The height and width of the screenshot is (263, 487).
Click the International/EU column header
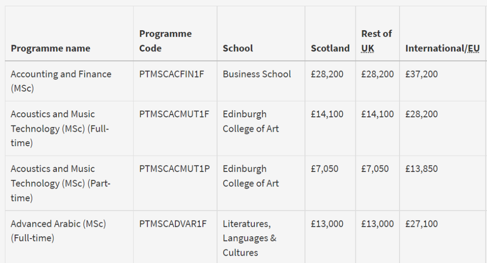click(x=442, y=48)
